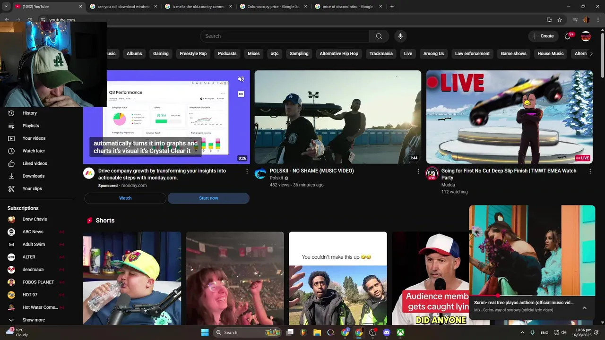Open the Xbox app from the taskbar
This screenshot has height=340, width=605.
400,332
